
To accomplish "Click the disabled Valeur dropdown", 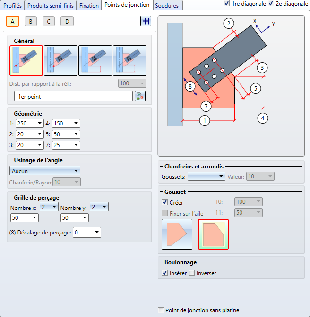I will point(260,176).
